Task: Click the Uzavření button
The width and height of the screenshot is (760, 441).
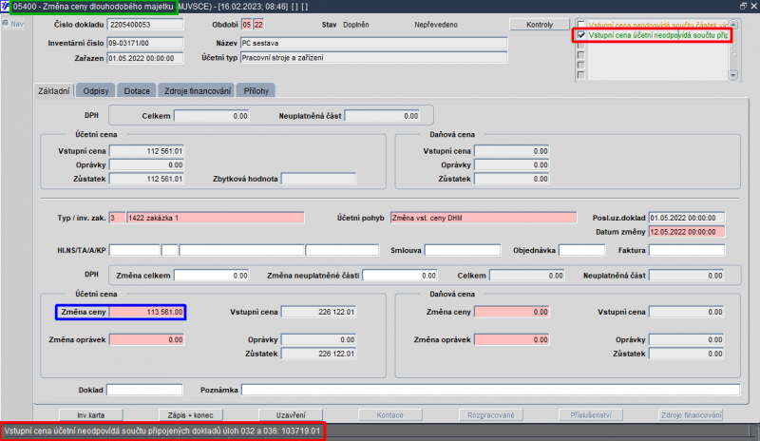Action: pos(291,414)
